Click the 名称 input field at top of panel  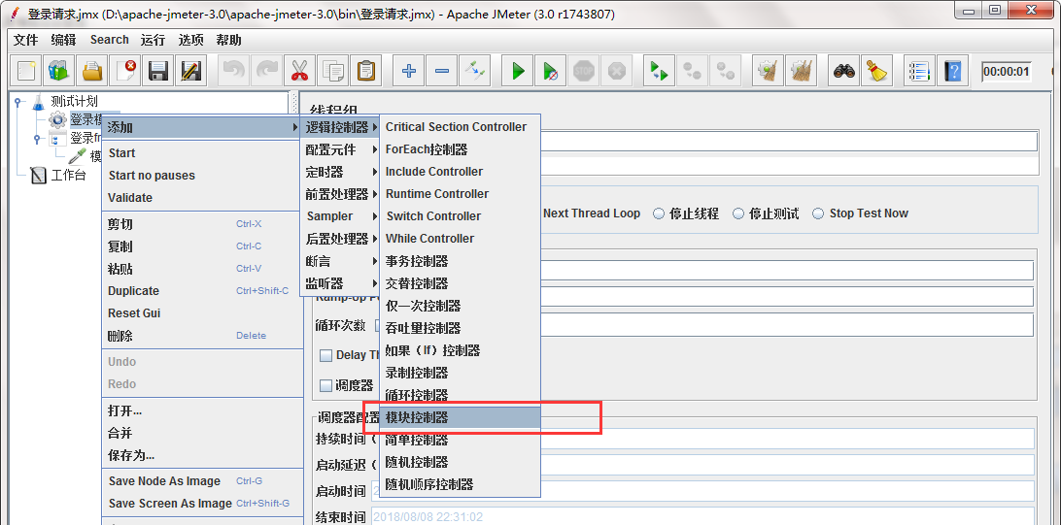(790, 141)
